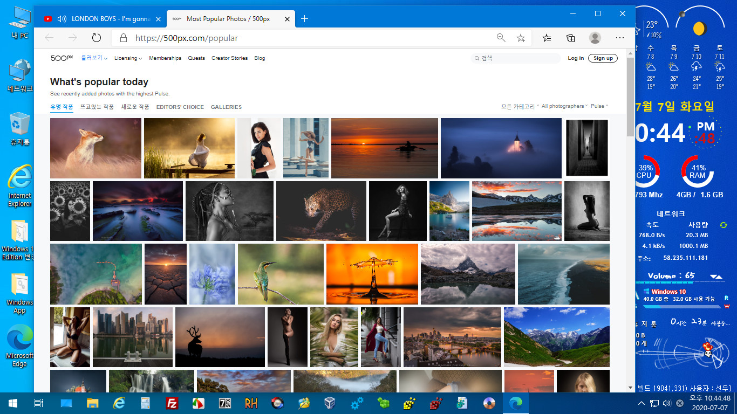Click the Log in link
This screenshot has width=737, height=414.
click(576, 58)
